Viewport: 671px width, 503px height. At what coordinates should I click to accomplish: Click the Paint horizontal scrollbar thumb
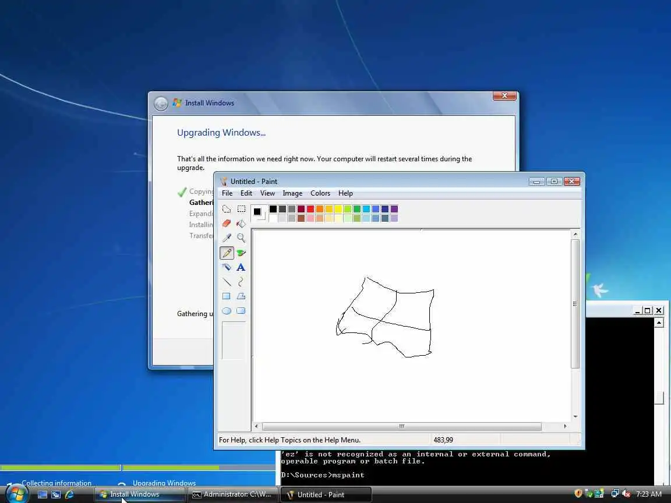pyautogui.click(x=402, y=426)
